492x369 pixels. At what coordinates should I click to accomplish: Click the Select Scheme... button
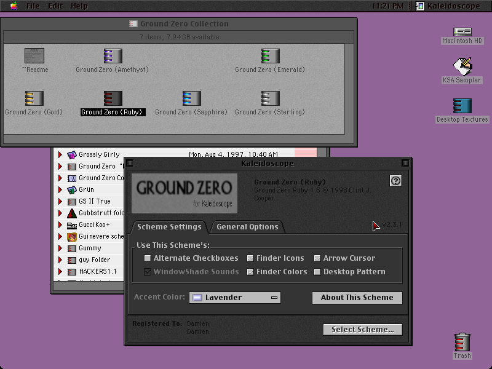[x=363, y=330]
